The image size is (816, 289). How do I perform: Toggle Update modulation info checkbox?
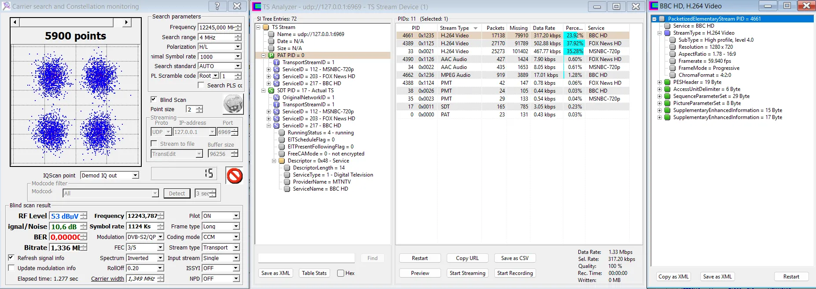(11, 268)
